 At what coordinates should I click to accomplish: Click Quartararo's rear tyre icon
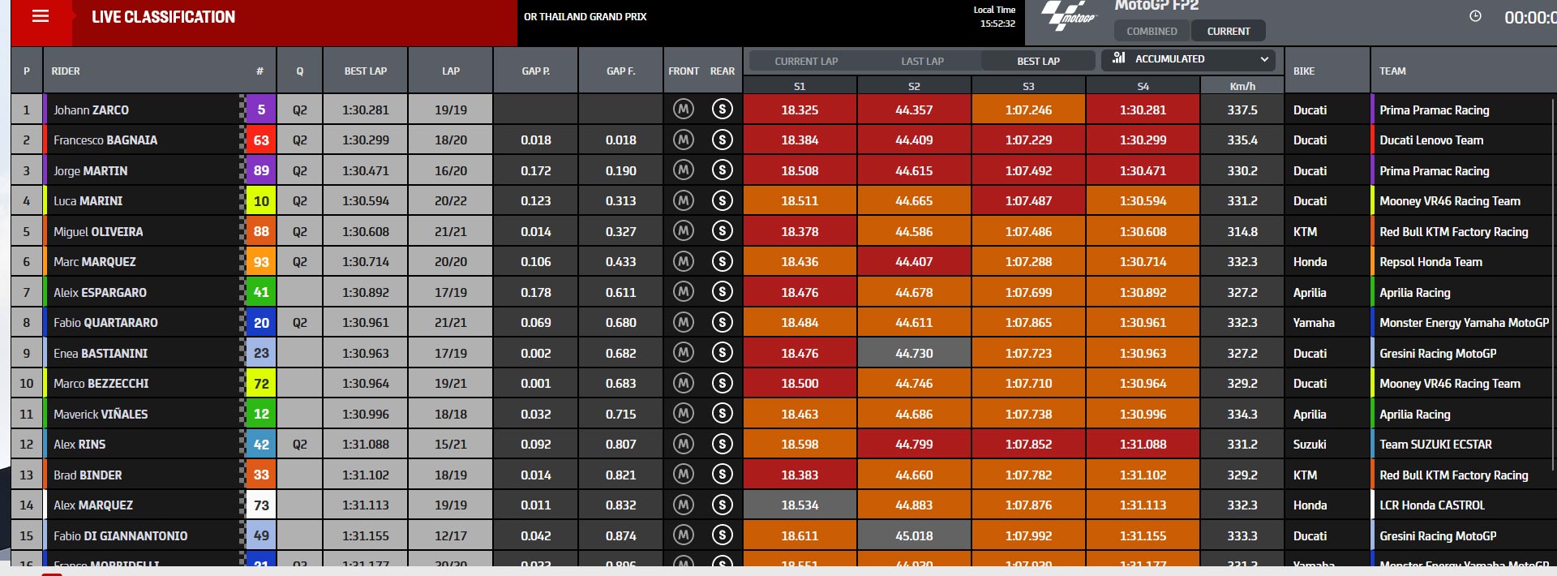[722, 322]
